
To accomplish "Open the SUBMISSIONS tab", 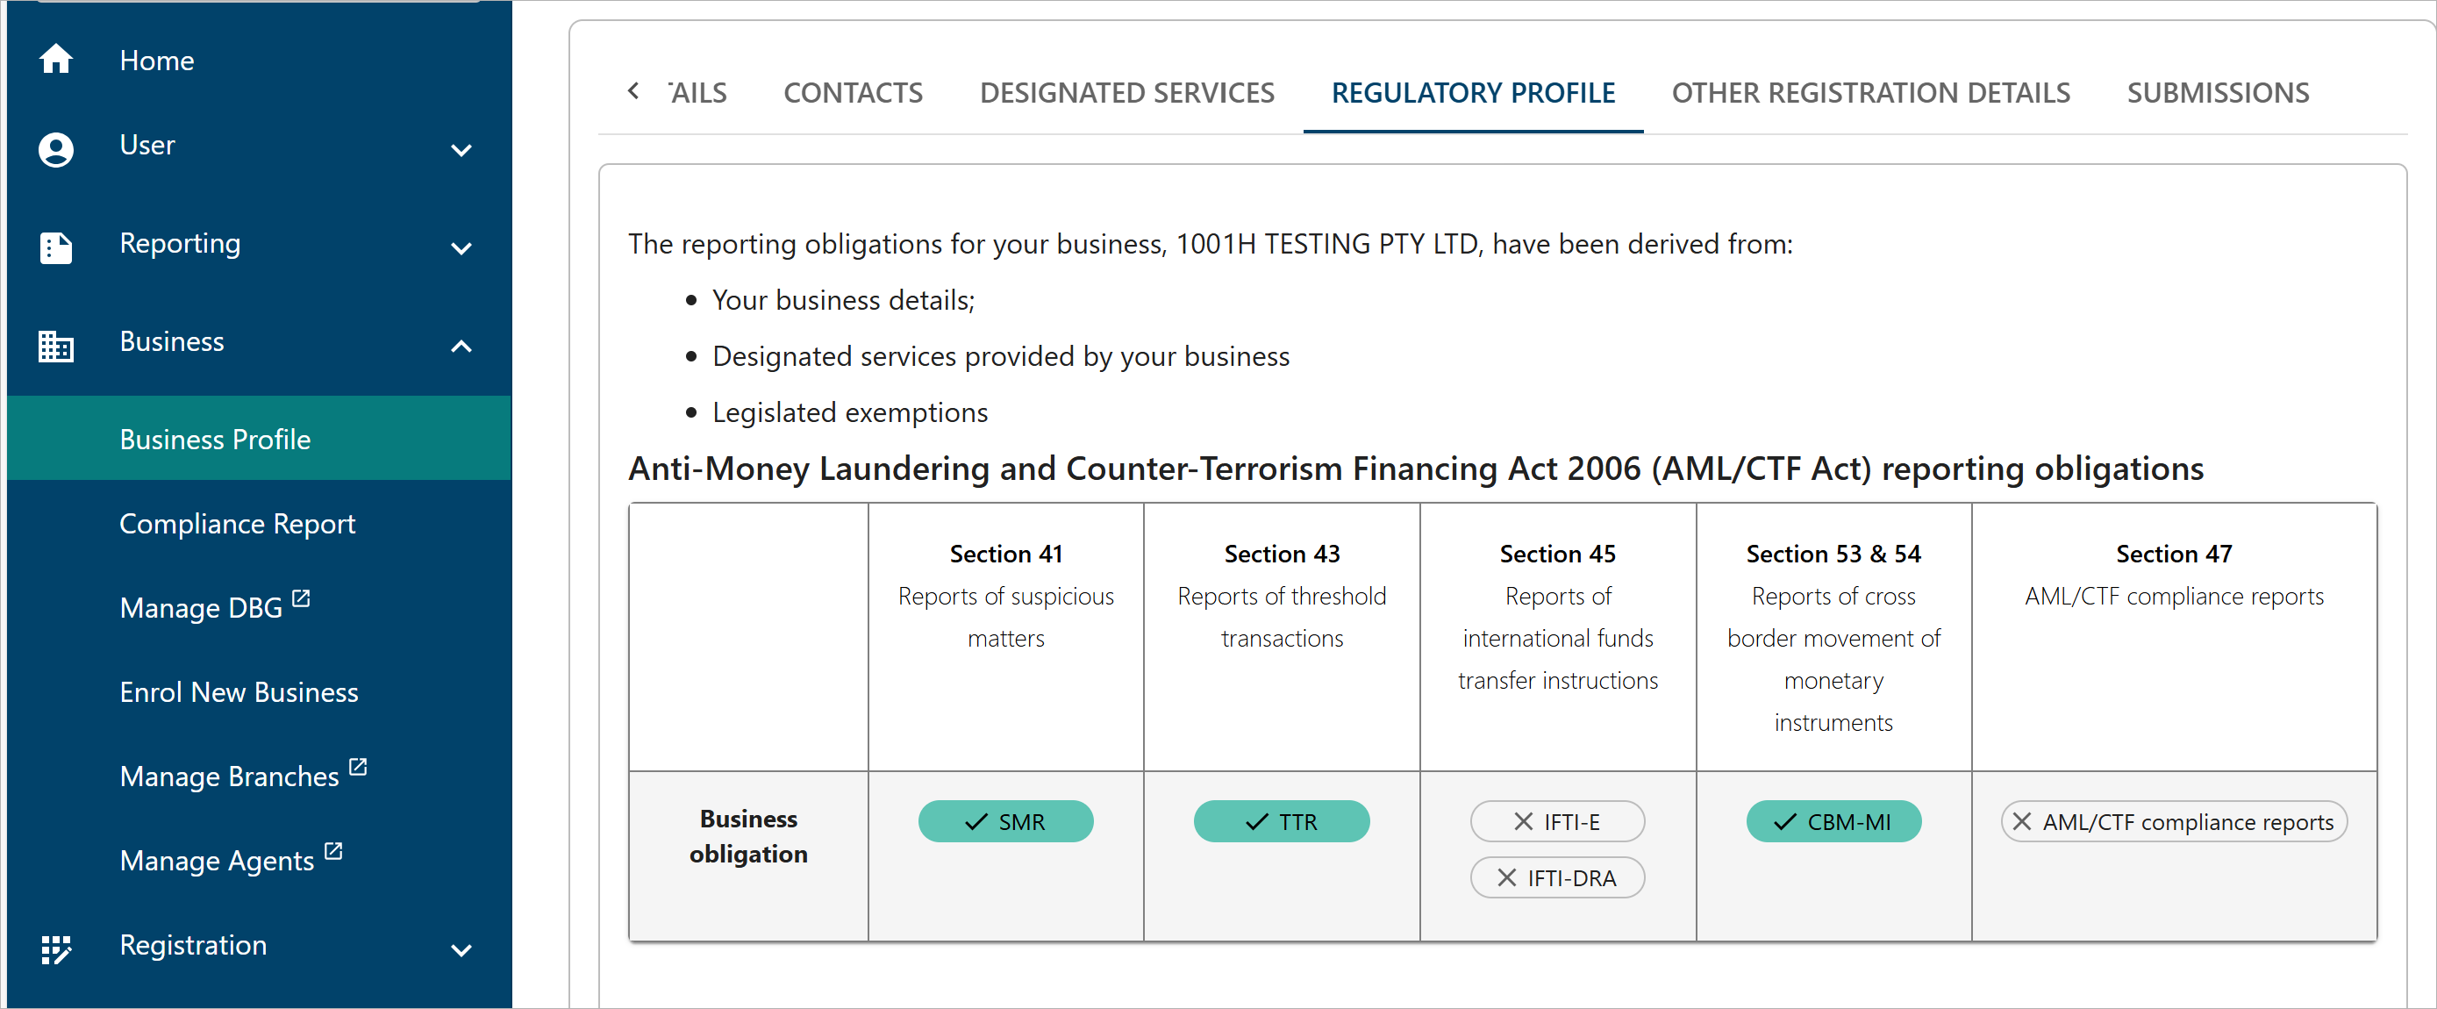I will coord(2219,92).
